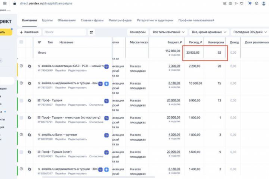Click Статистика link for Проф - Турция - инвесторы
Screen dimensions: 269x179
pyautogui.click(x=96, y=122)
